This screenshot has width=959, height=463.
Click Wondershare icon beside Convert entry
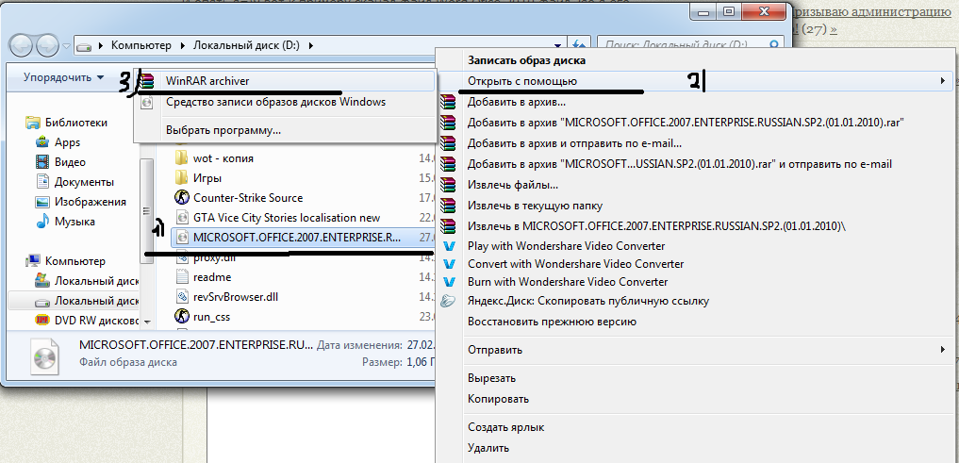coord(450,264)
